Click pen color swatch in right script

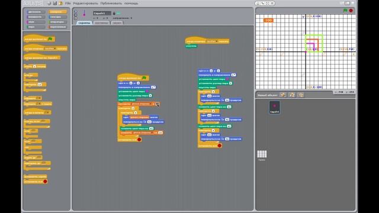point(227,79)
